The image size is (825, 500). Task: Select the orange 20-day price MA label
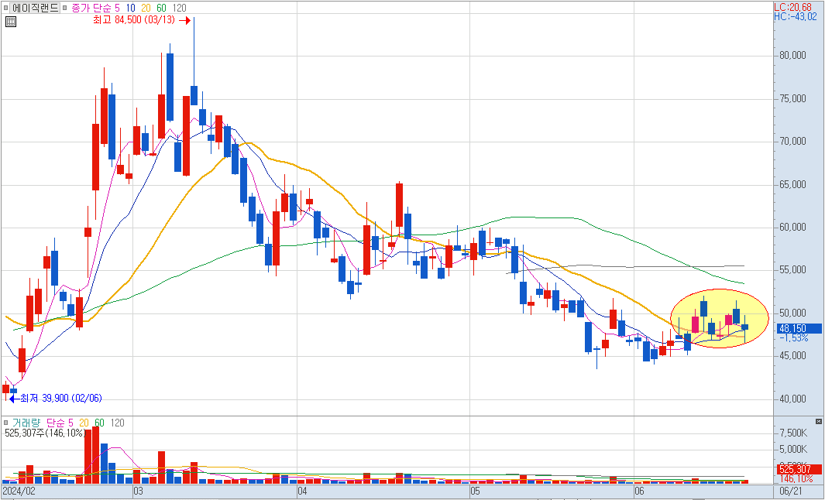(x=146, y=8)
